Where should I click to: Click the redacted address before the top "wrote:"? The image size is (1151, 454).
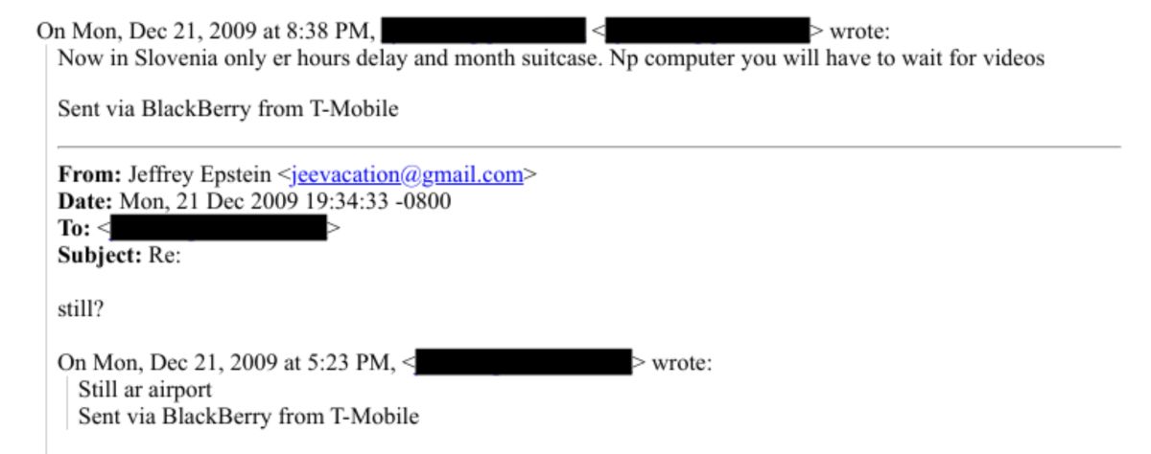(x=708, y=31)
